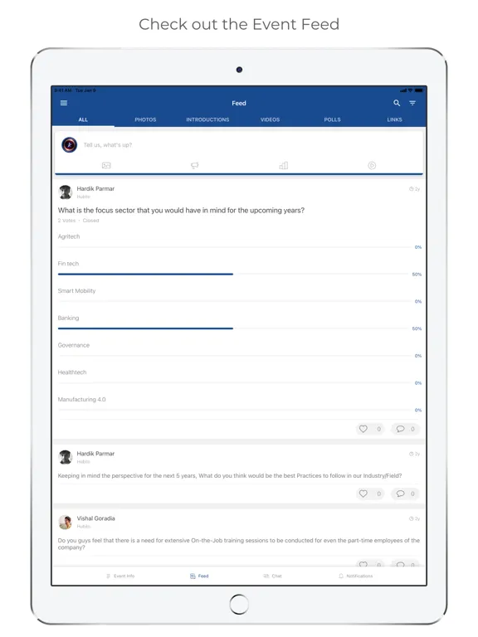Open Hardik Parmar name on poll post
The width and height of the screenshot is (478, 637).
[x=95, y=188]
